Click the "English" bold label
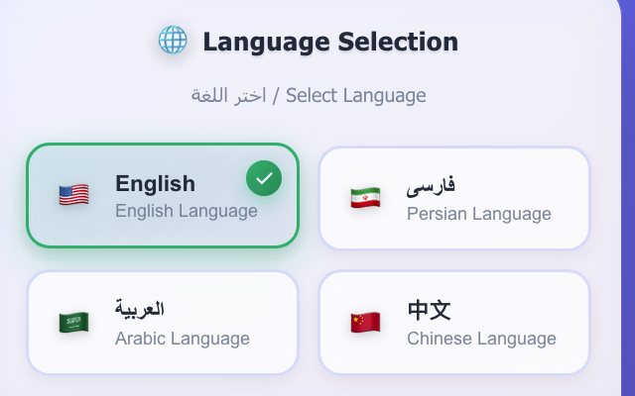 155,183
